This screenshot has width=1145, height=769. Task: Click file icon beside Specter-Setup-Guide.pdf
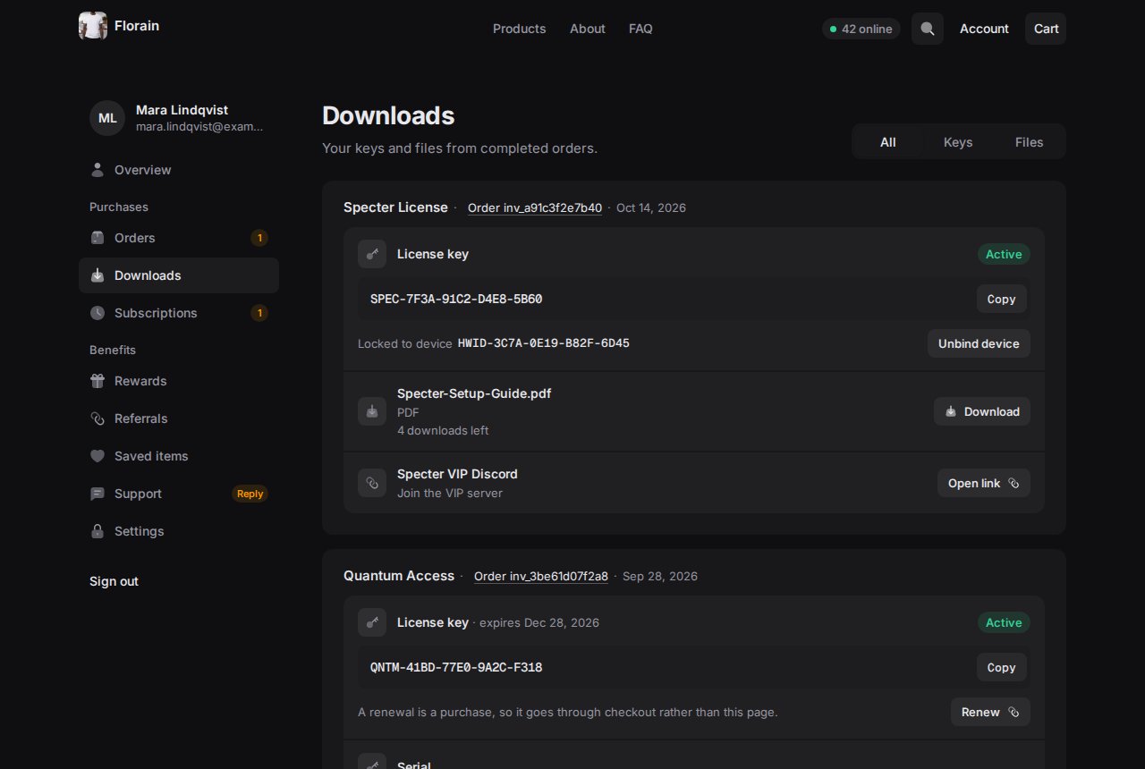pyautogui.click(x=372, y=411)
